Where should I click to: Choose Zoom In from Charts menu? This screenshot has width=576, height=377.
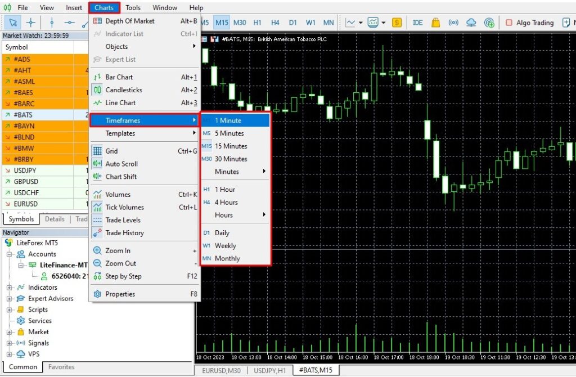point(118,250)
